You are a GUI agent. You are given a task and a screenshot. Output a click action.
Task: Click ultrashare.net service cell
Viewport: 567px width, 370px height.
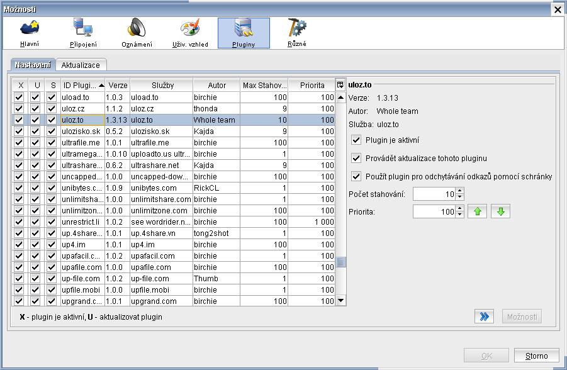tap(161, 165)
